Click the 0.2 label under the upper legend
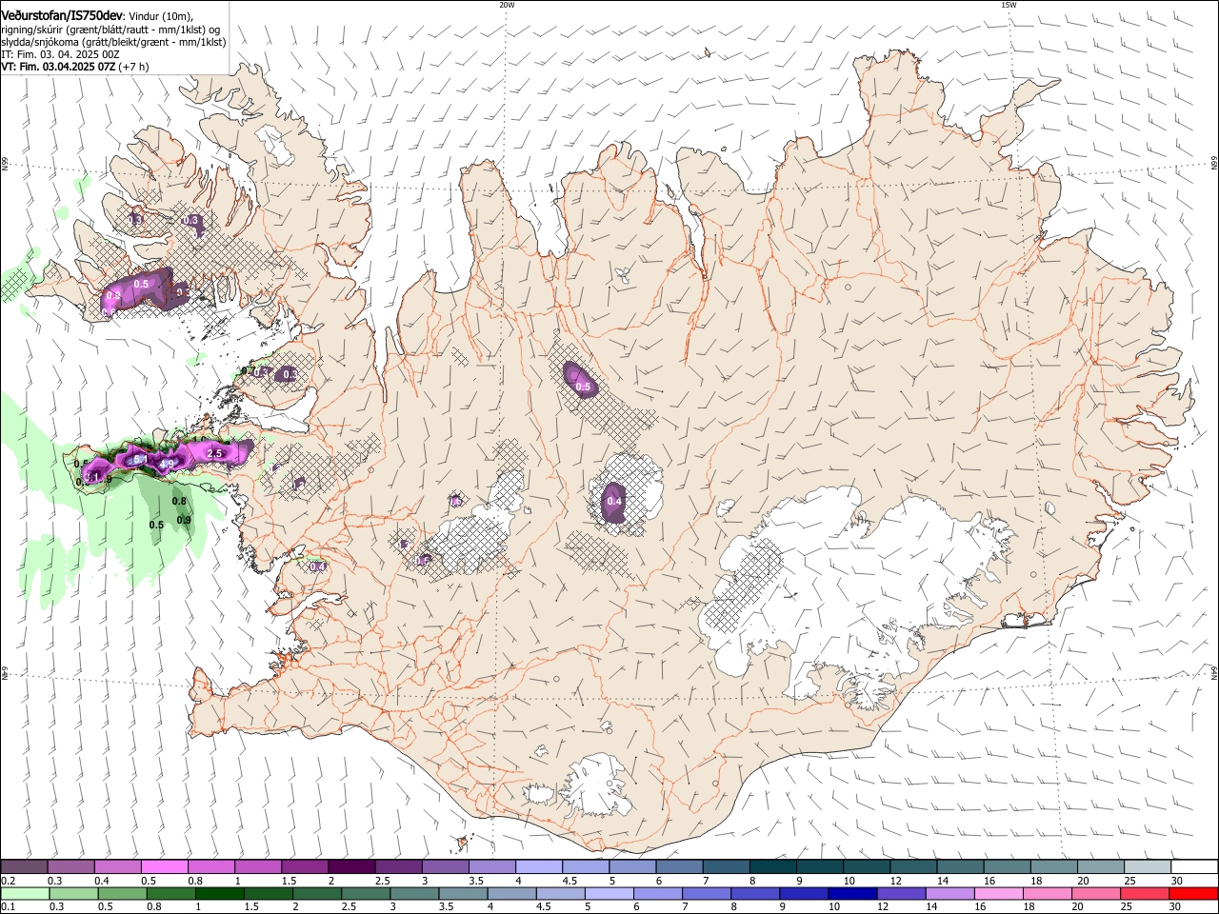 (x=8, y=881)
